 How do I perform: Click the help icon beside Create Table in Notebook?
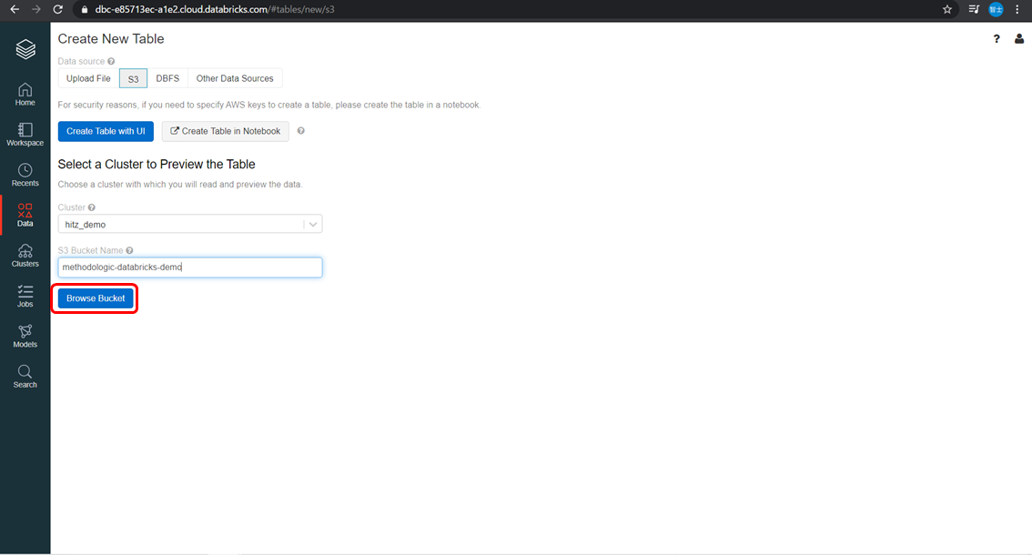tap(301, 131)
